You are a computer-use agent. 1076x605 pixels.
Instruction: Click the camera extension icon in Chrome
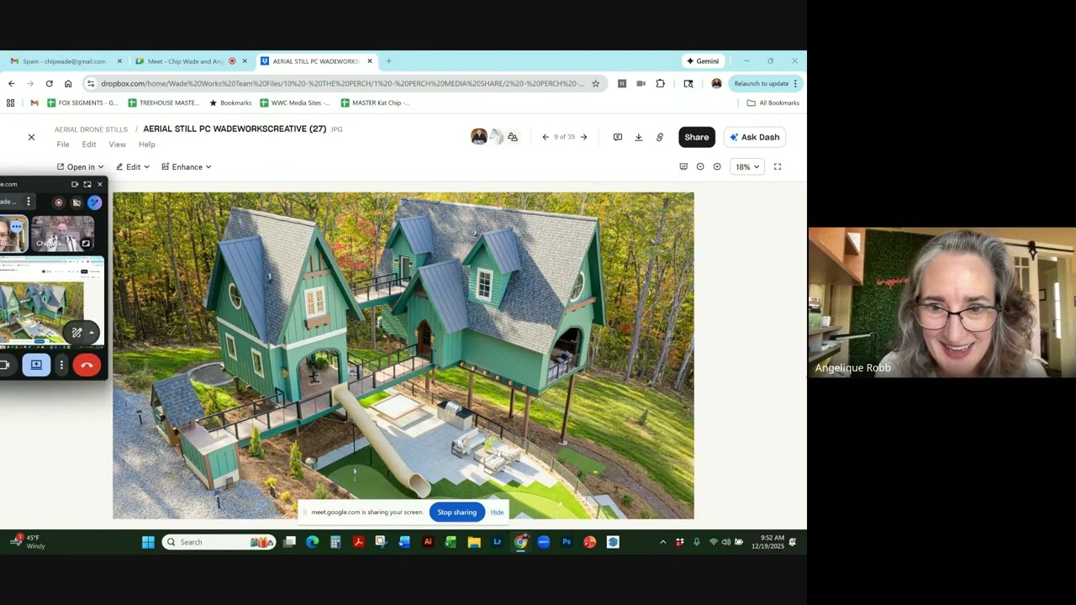click(x=641, y=83)
